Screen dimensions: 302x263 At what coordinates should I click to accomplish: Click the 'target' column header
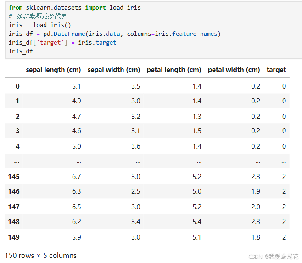[276, 70]
